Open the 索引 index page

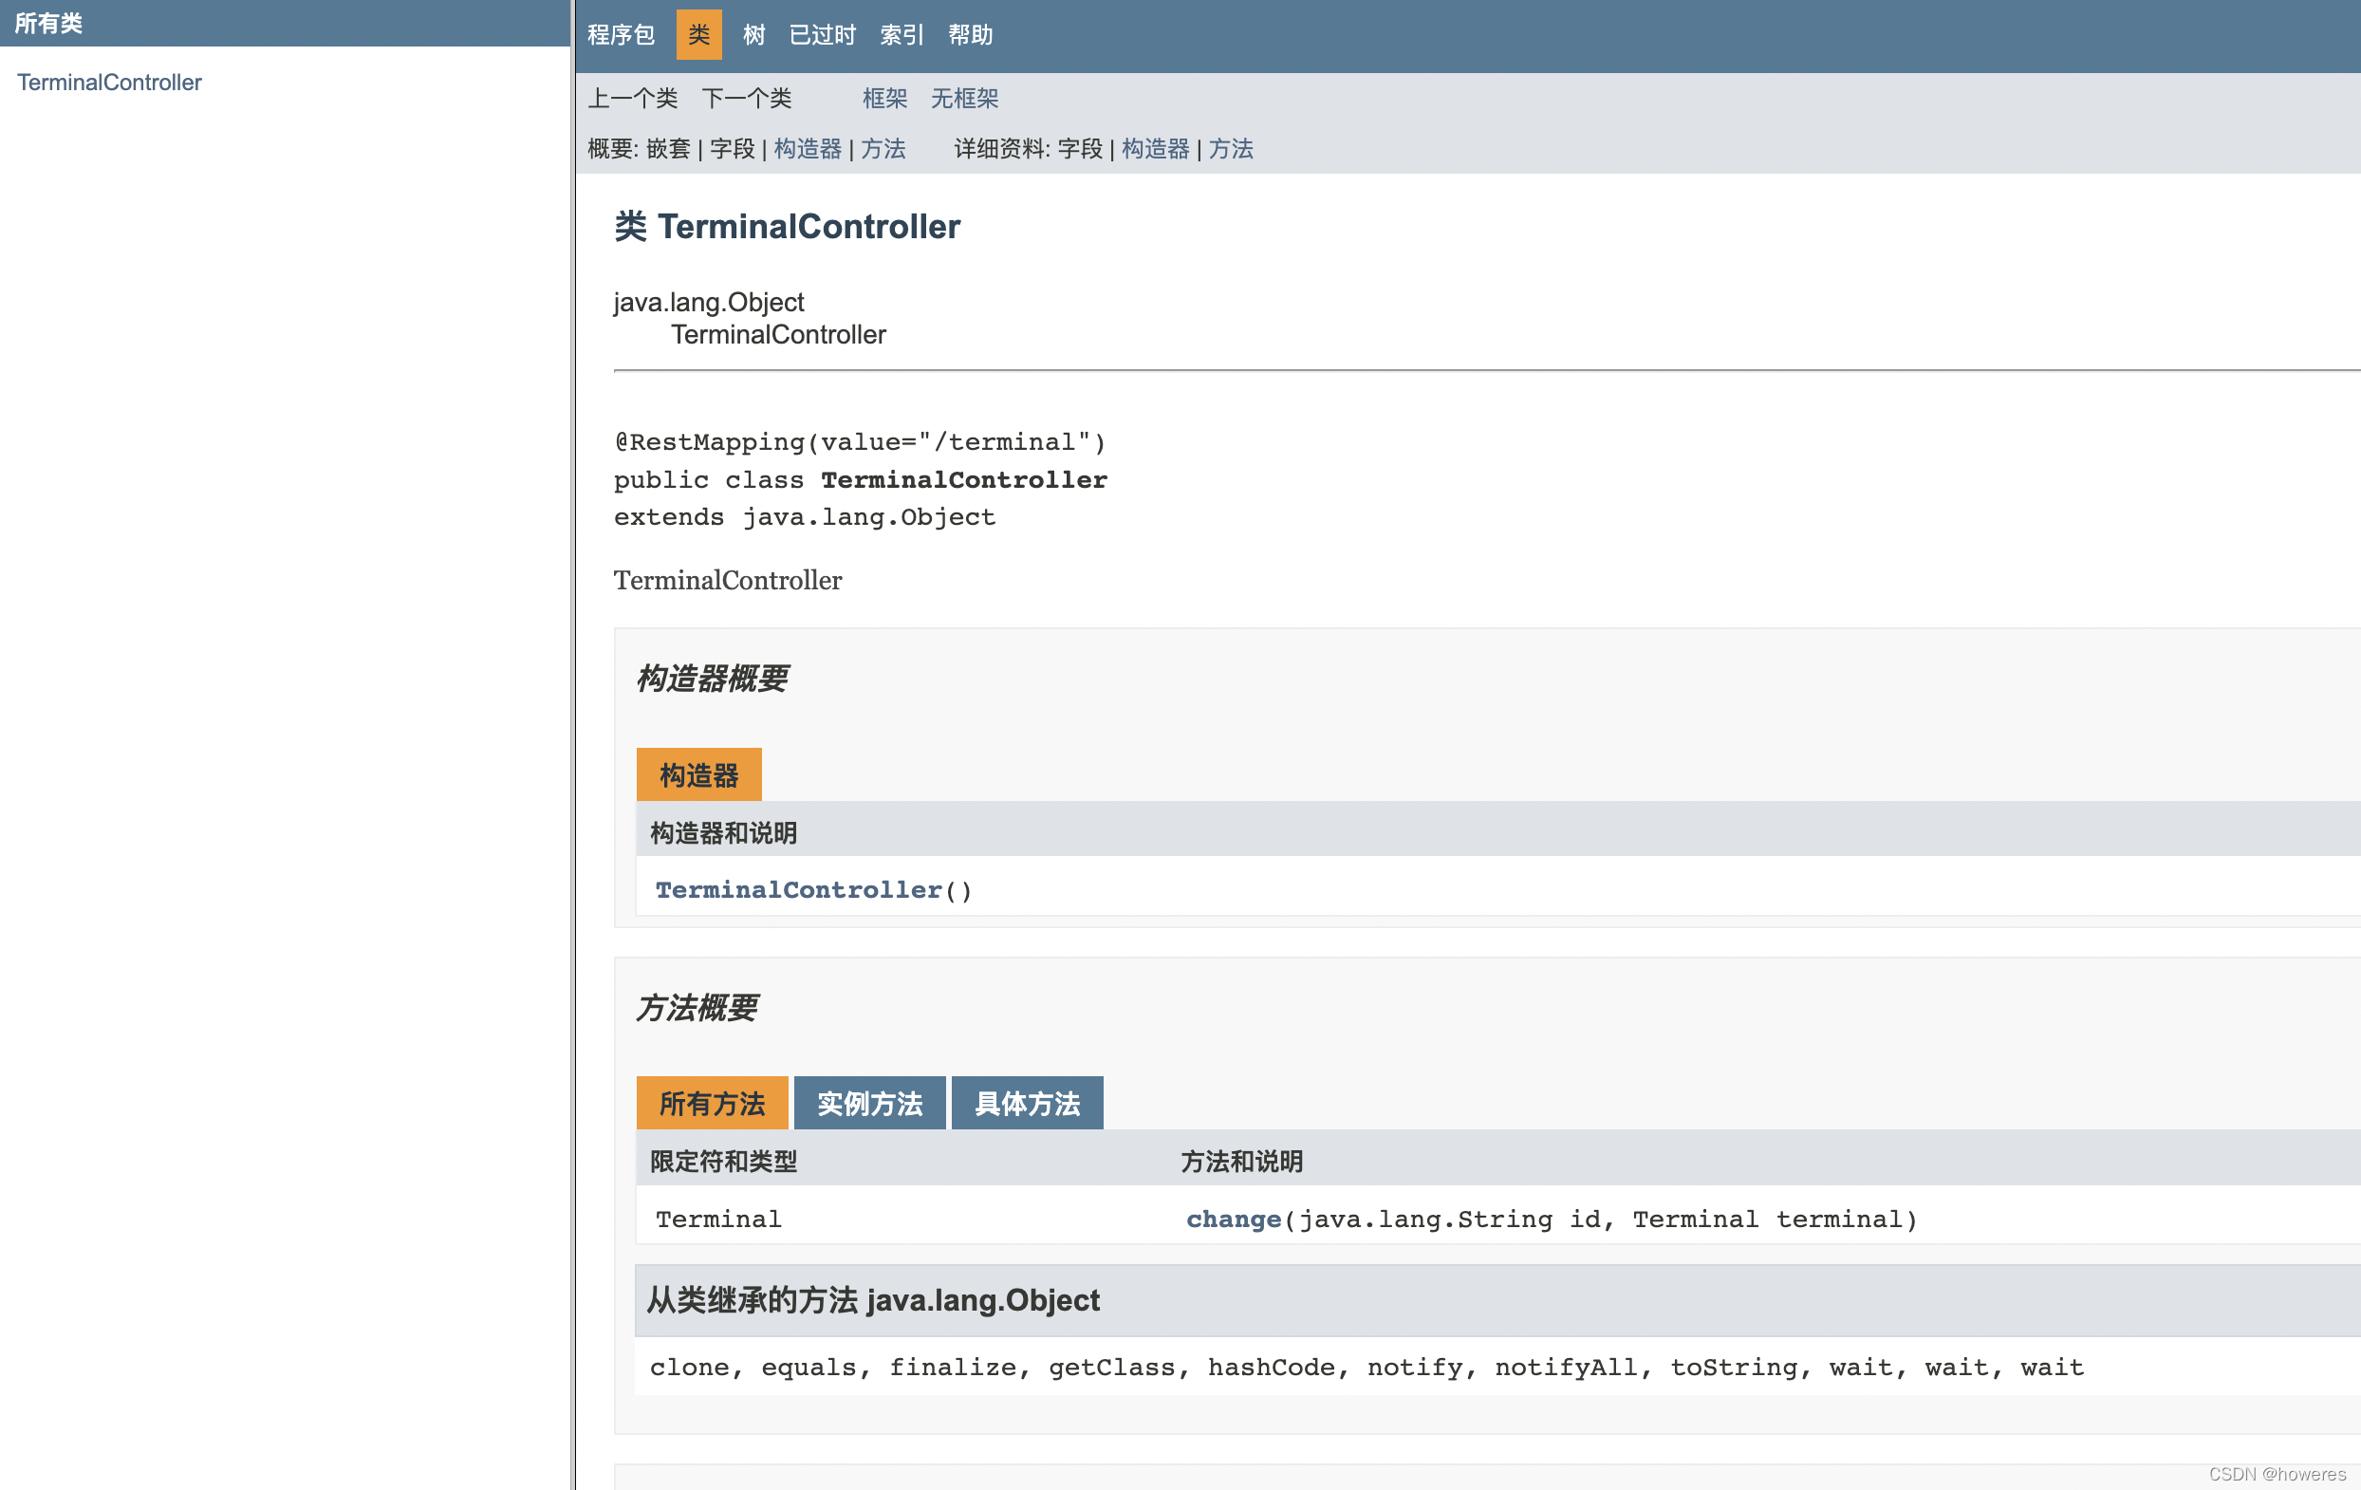(x=902, y=35)
